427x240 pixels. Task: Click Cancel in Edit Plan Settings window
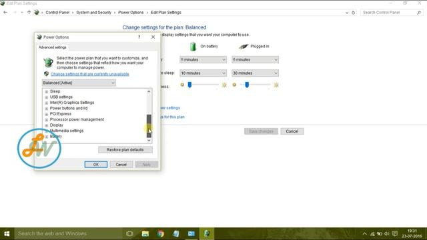[292, 131]
